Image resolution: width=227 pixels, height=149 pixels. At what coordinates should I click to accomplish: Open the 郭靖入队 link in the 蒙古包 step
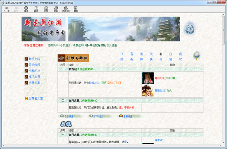click(x=94, y=83)
